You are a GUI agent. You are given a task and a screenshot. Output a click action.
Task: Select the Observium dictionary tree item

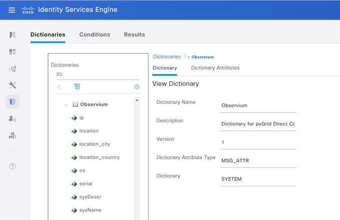pyautogui.click(x=94, y=104)
